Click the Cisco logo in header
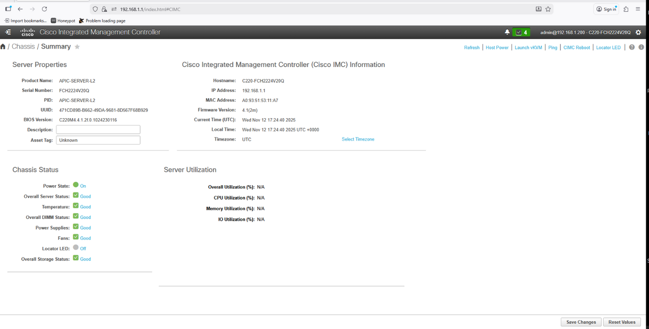The width and height of the screenshot is (649, 329). [27, 32]
